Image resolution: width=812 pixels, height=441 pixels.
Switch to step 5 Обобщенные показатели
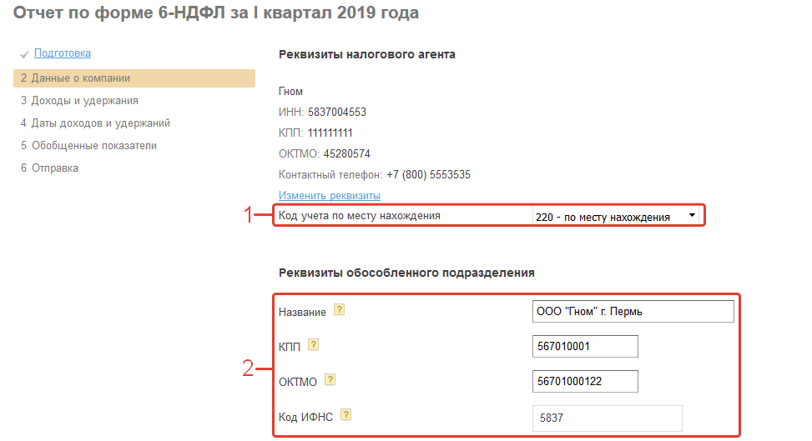(88, 146)
